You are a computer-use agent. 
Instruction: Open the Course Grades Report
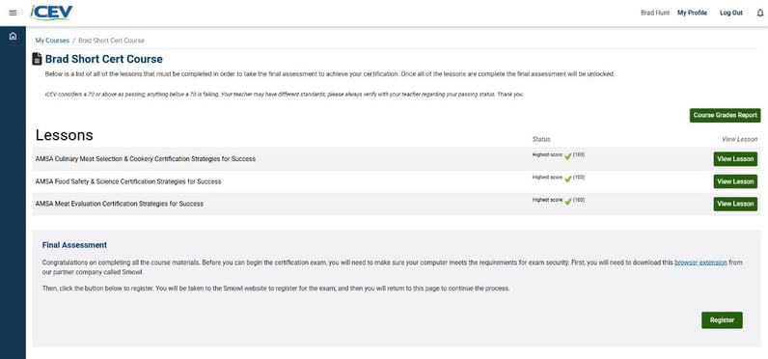coord(725,116)
